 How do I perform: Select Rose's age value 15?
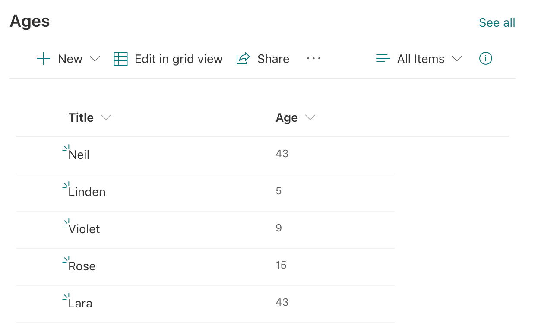pyautogui.click(x=281, y=265)
